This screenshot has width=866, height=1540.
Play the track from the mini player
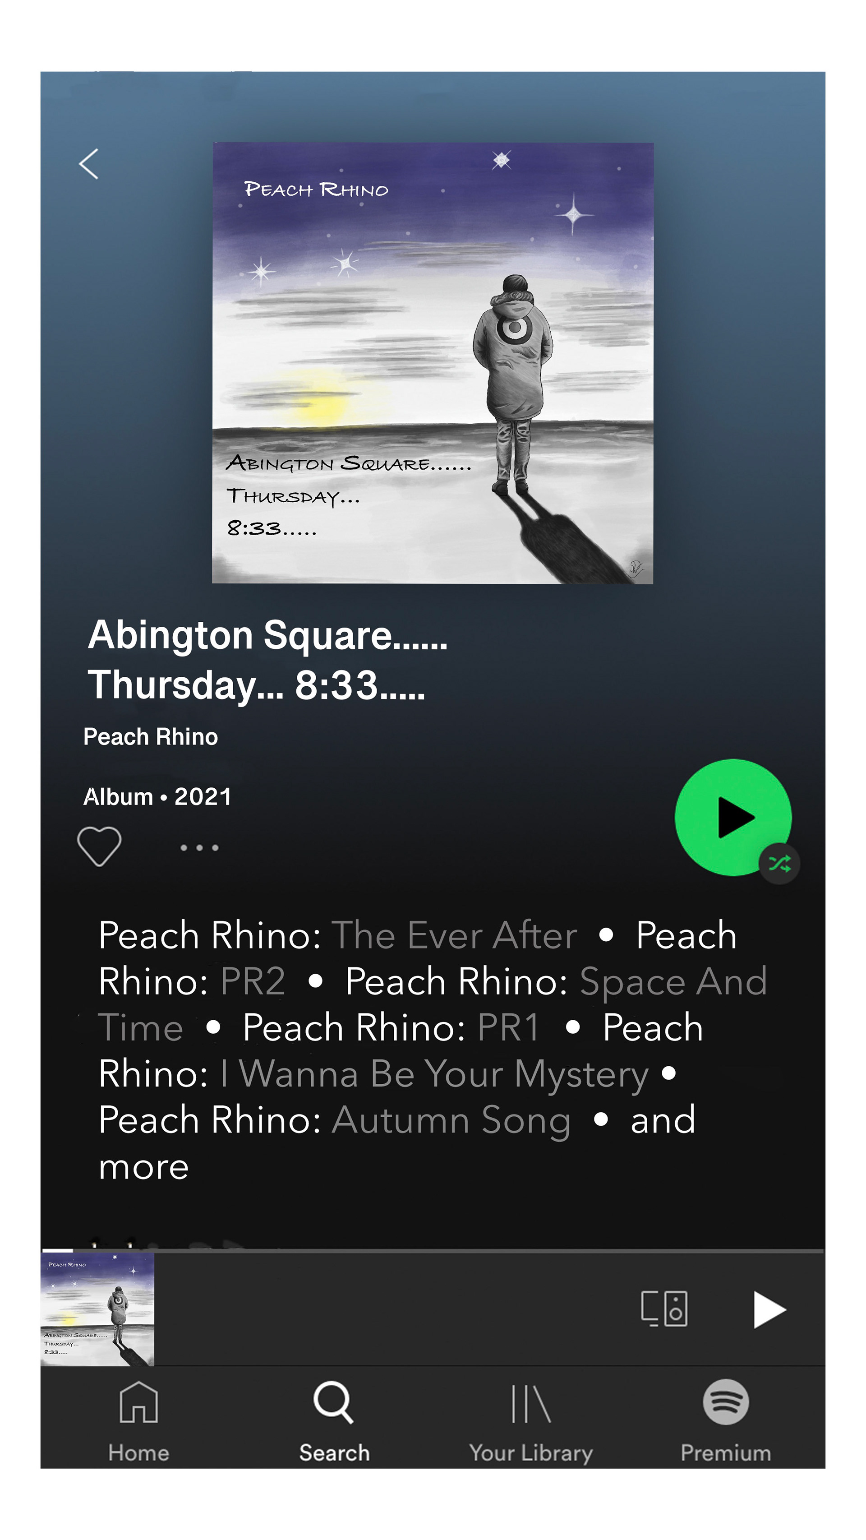click(769, 1309)
